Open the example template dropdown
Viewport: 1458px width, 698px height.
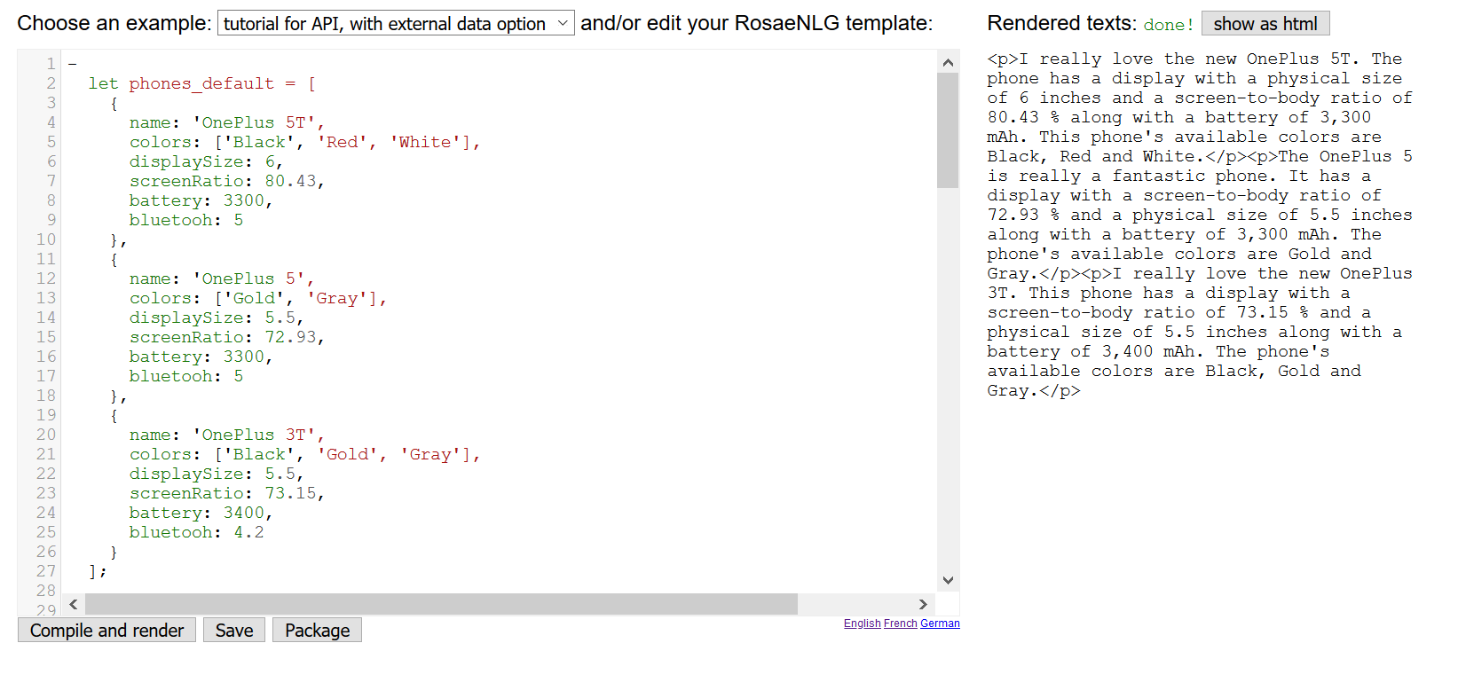click(x=396, y=23)
